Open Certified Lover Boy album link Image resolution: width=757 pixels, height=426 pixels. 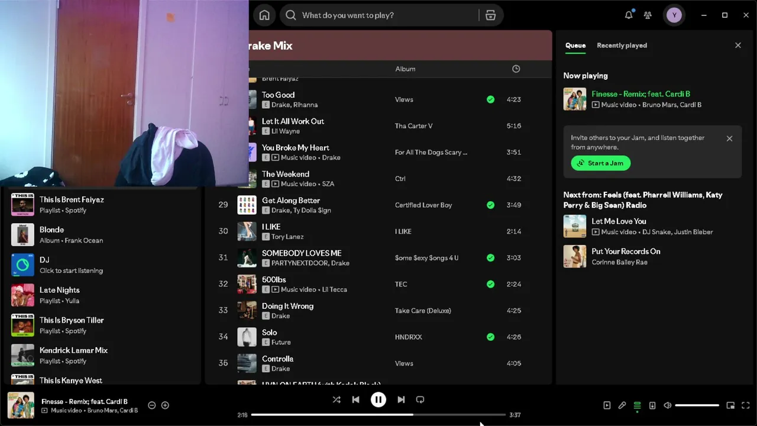423,205
